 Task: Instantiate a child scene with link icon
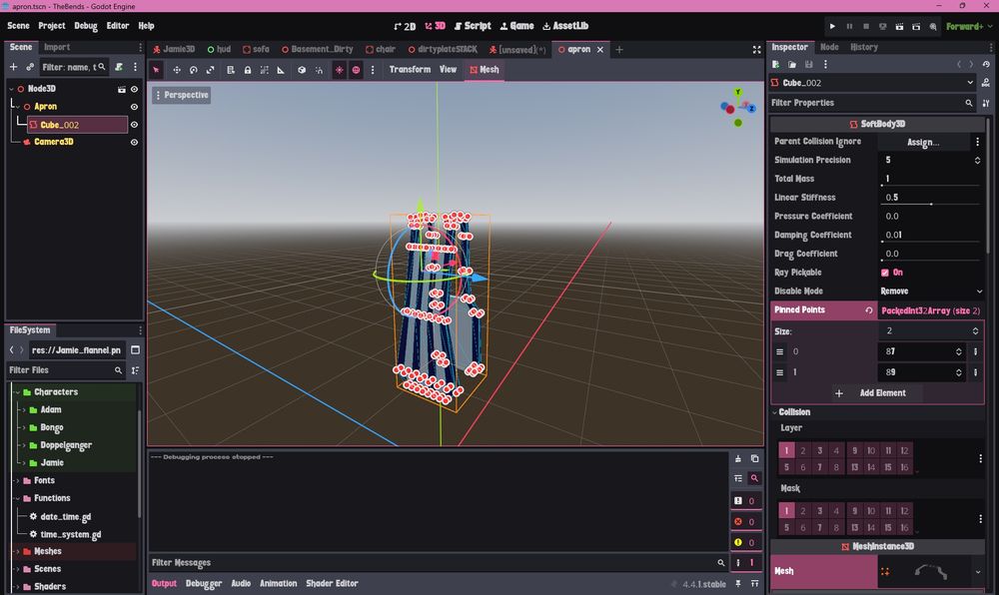click(30, 67)
